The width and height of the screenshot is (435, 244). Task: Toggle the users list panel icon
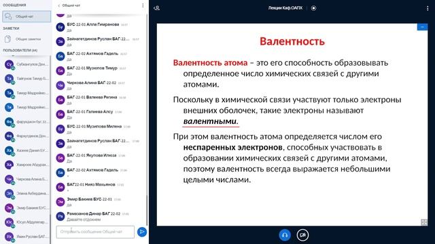pyautogui.click(x=157, y=8)
